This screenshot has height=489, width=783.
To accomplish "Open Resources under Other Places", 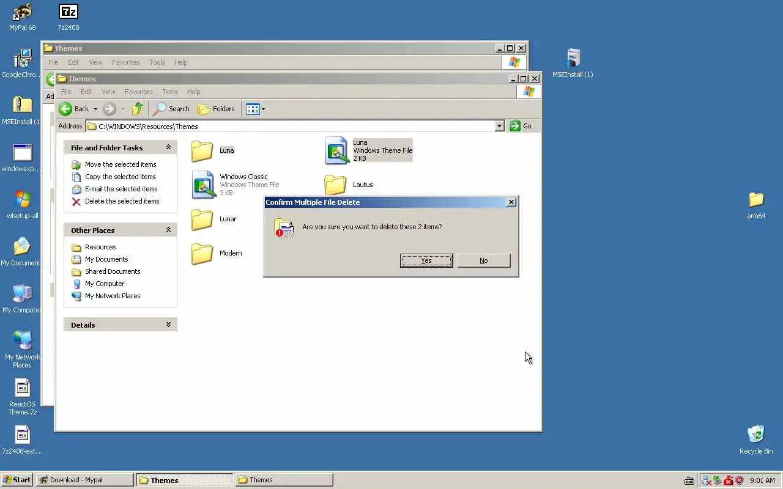I will pyautogui.click(x=100, y=247).
